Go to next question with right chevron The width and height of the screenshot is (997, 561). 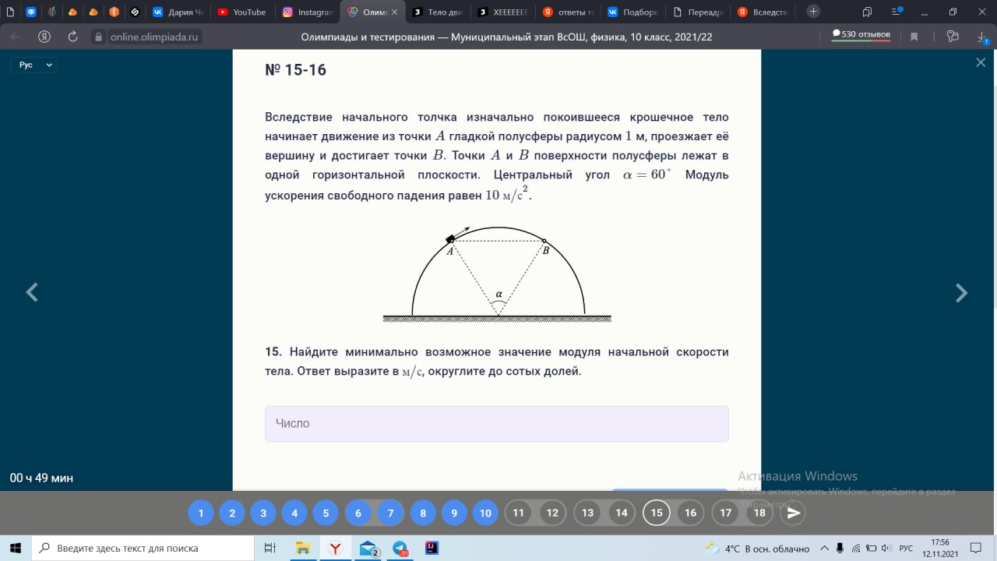click(962, 293)
